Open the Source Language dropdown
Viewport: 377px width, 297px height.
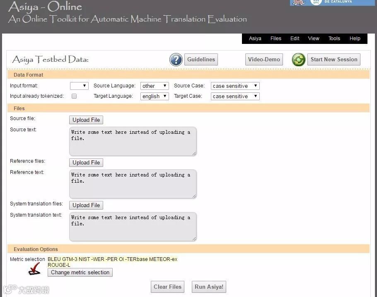click(x=155, y=86)
